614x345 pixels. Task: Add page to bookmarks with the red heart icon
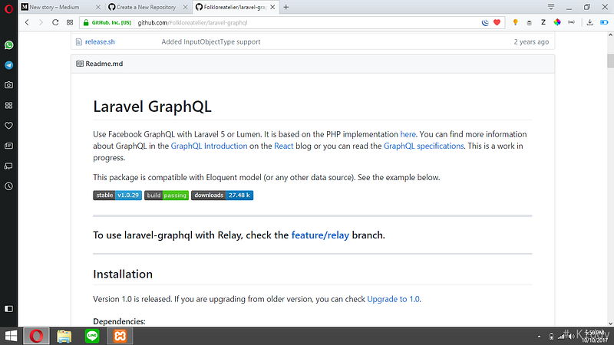[497, 23]
